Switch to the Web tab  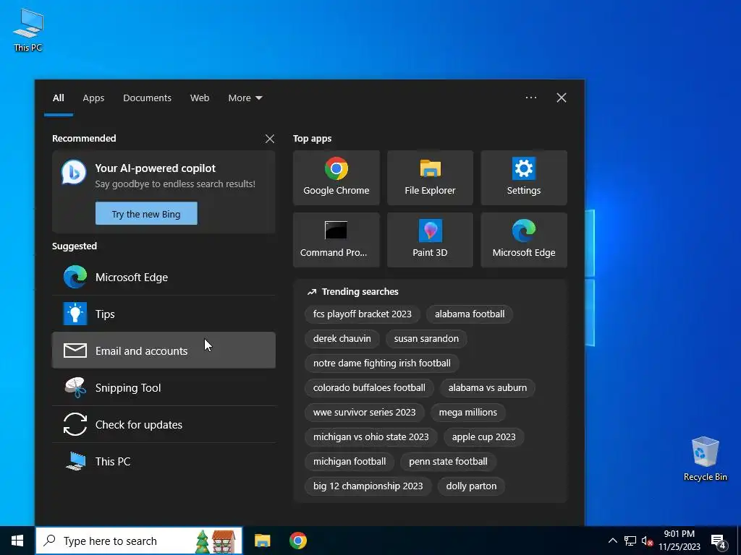pyautogui.click(x=200, y=98)
